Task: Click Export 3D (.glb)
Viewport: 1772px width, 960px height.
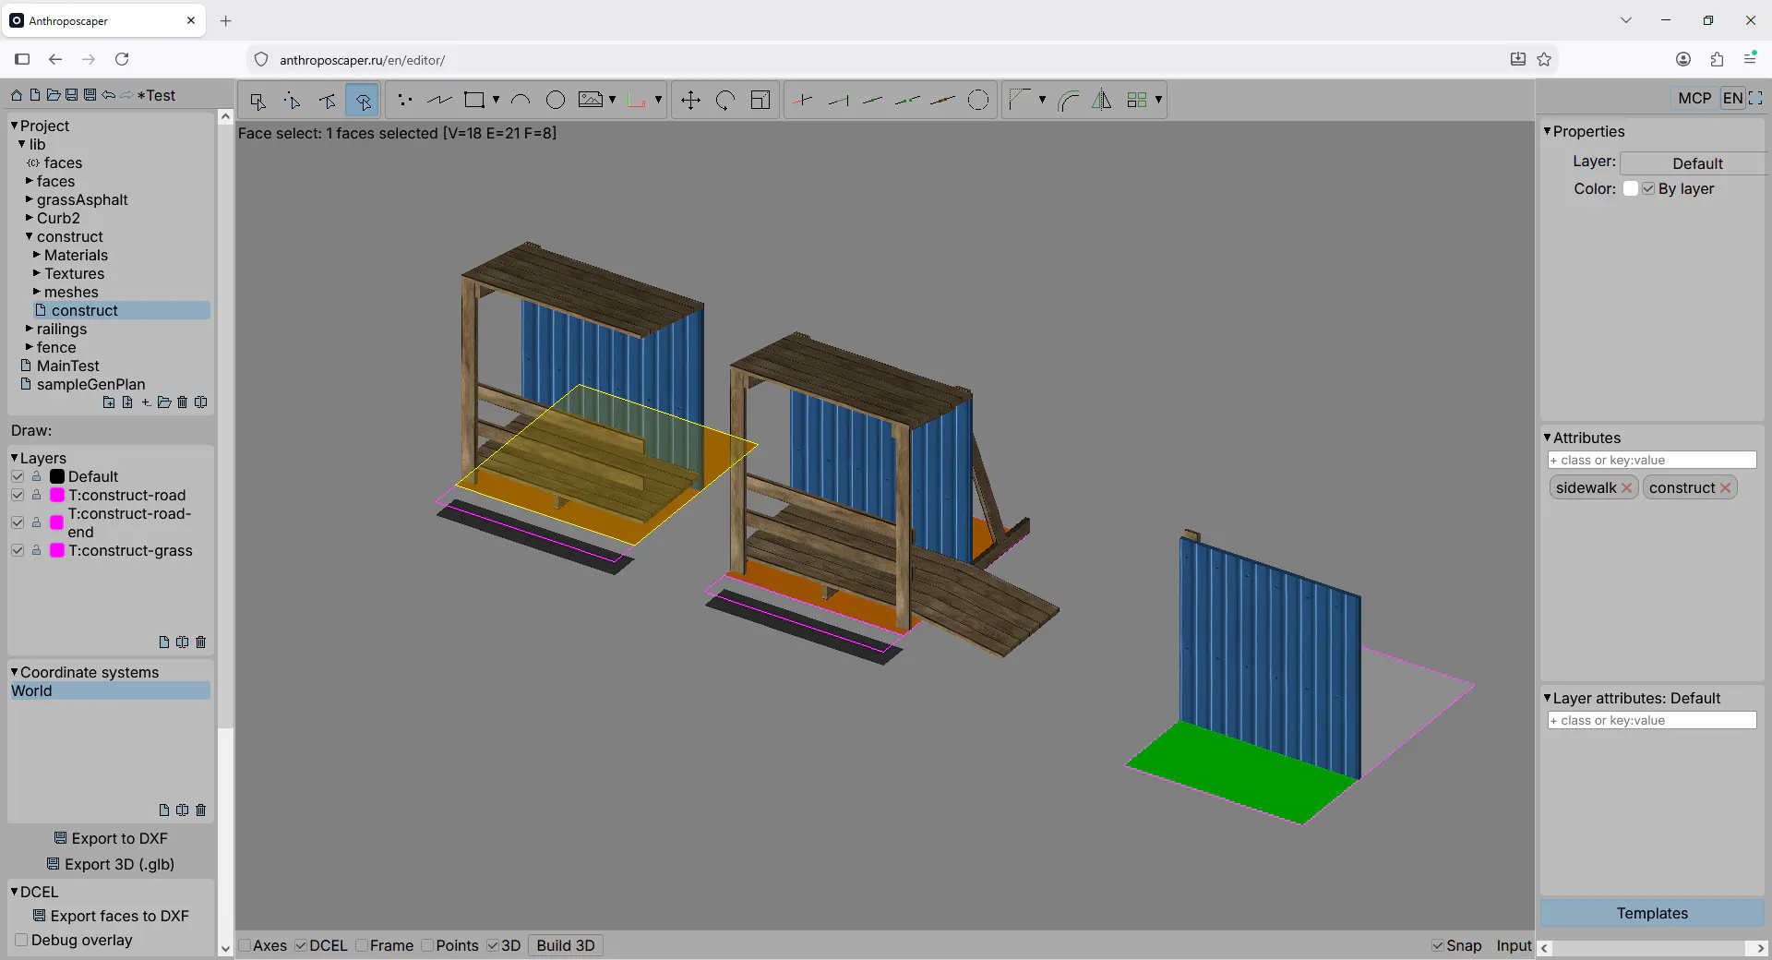Action: click(111, 864)
